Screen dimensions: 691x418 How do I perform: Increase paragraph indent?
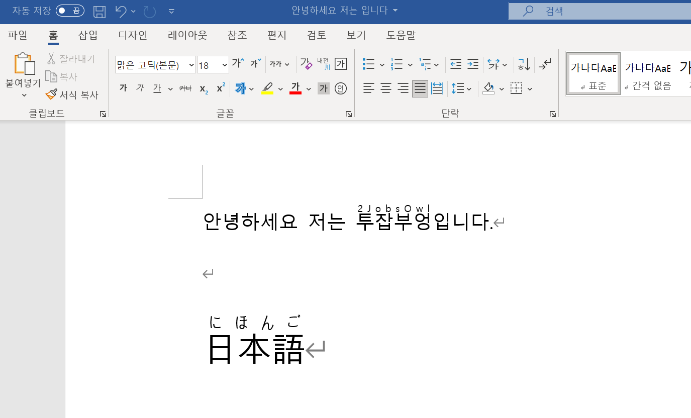pyautogui.click(x=473, y=64)
